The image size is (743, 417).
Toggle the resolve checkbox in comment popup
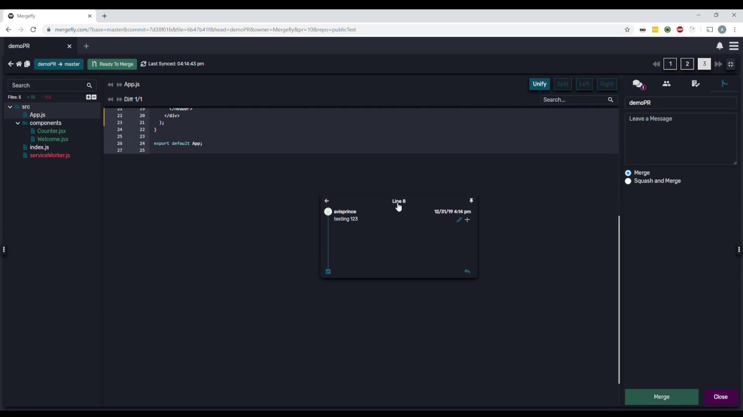pos(328,271)
